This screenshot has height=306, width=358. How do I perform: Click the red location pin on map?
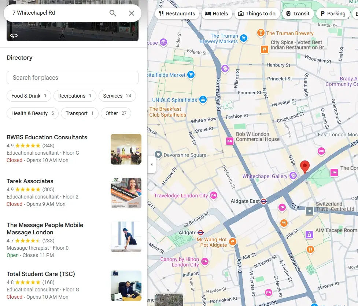[x=305, y=166]
